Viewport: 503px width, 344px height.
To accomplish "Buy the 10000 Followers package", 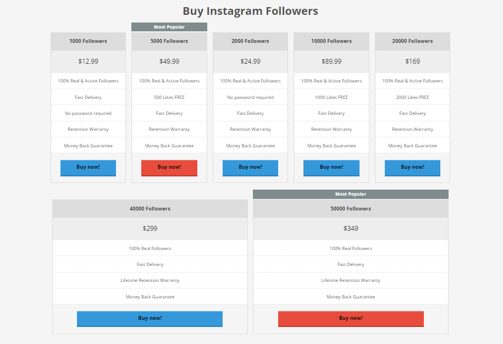I will point(331,168).
